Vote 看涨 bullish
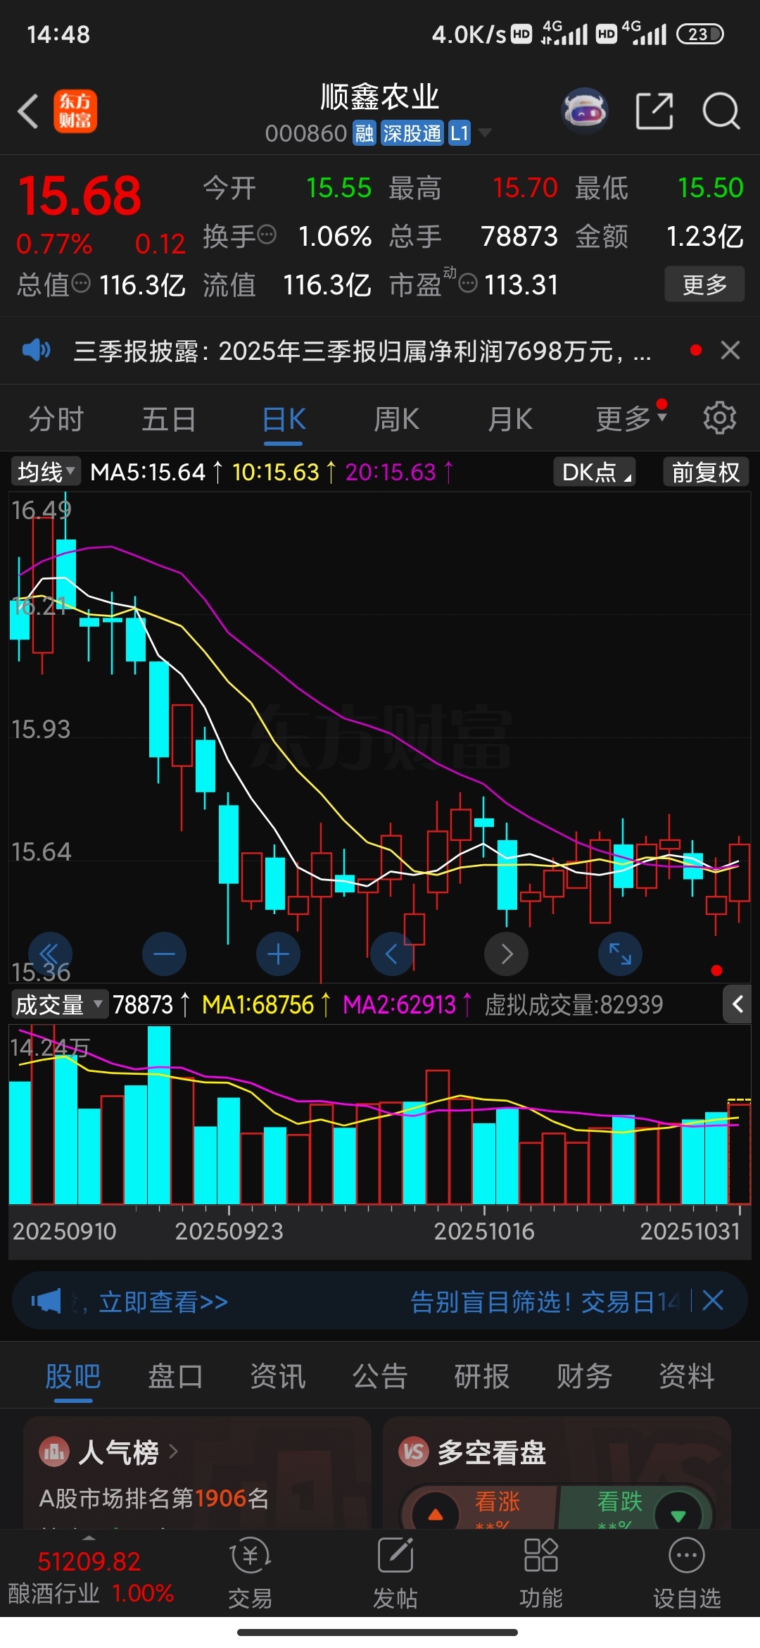 pos(479,1507)
